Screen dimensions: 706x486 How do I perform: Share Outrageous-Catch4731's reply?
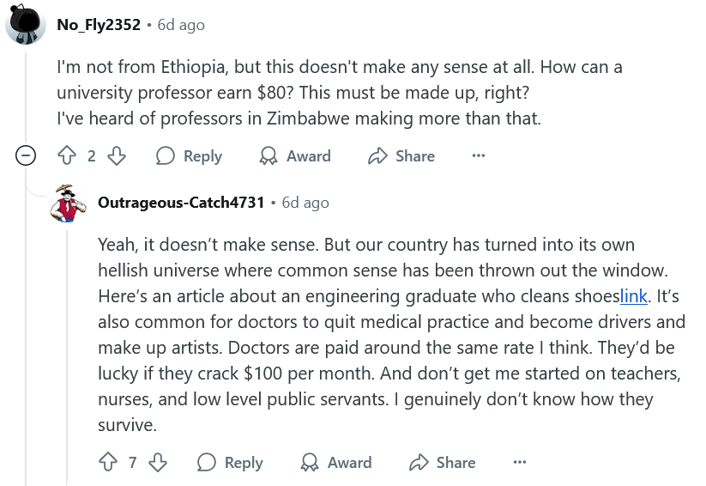(x=443, y=462)
